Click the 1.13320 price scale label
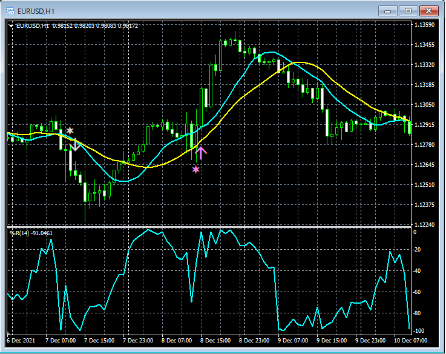The image size is (446, 354). point(425,65)
